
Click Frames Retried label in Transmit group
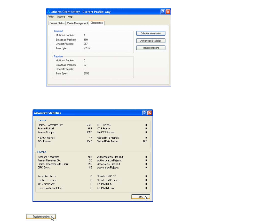[46, 129]
